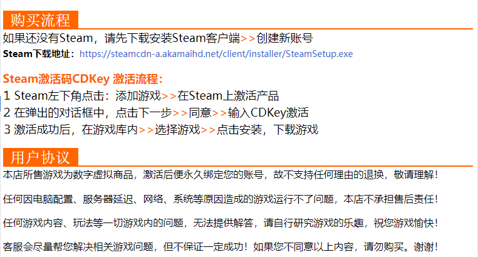Image resolution: width=478 pixels, height=257 pixels.
Task: Click the orange heading Steam激活码CDKey 激活流程
Action: click(83, 79)
